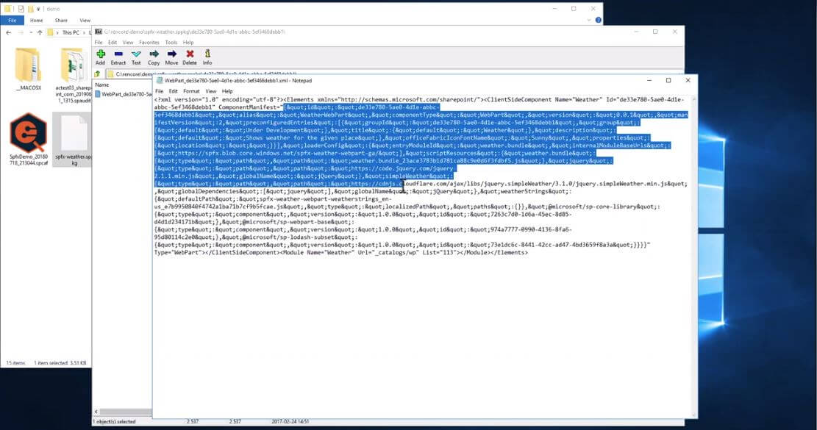
Task: Close the Notepad window
Action: pyautogui.click(x=688, y=81)
